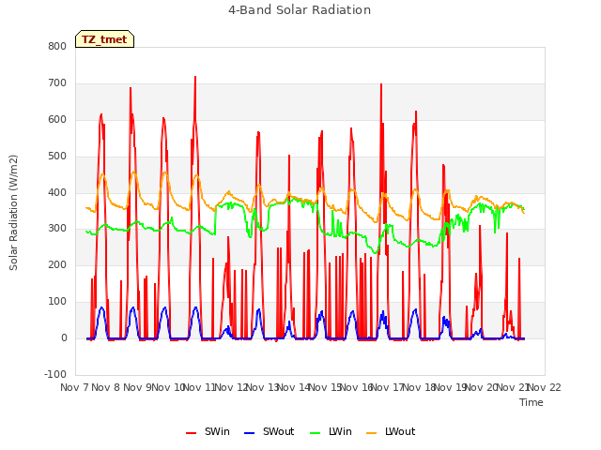
Task: Click the Solar Radiation (W/m2) axis title
Action: coord(13,213)
